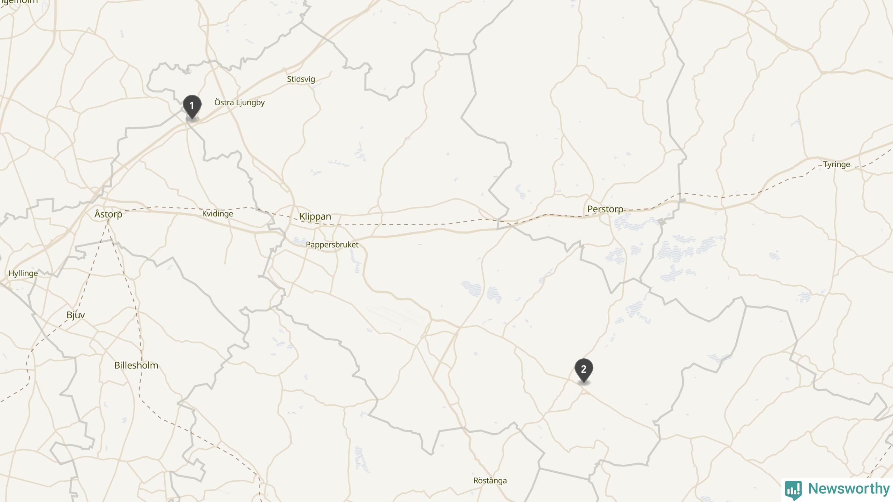
Task: Open the Newsworthy brand text link
Action: coord(849,488)
